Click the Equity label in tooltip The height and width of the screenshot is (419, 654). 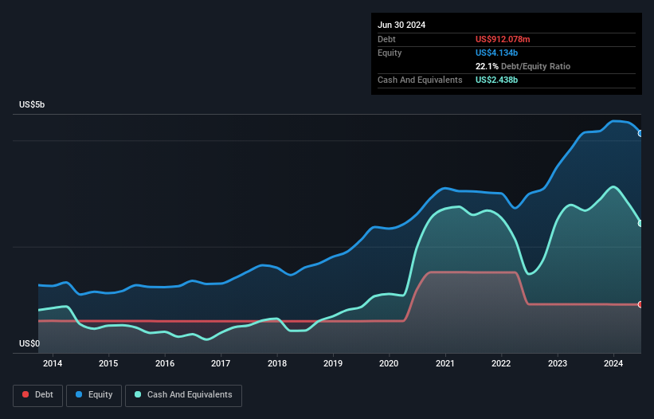click(390, 53)
